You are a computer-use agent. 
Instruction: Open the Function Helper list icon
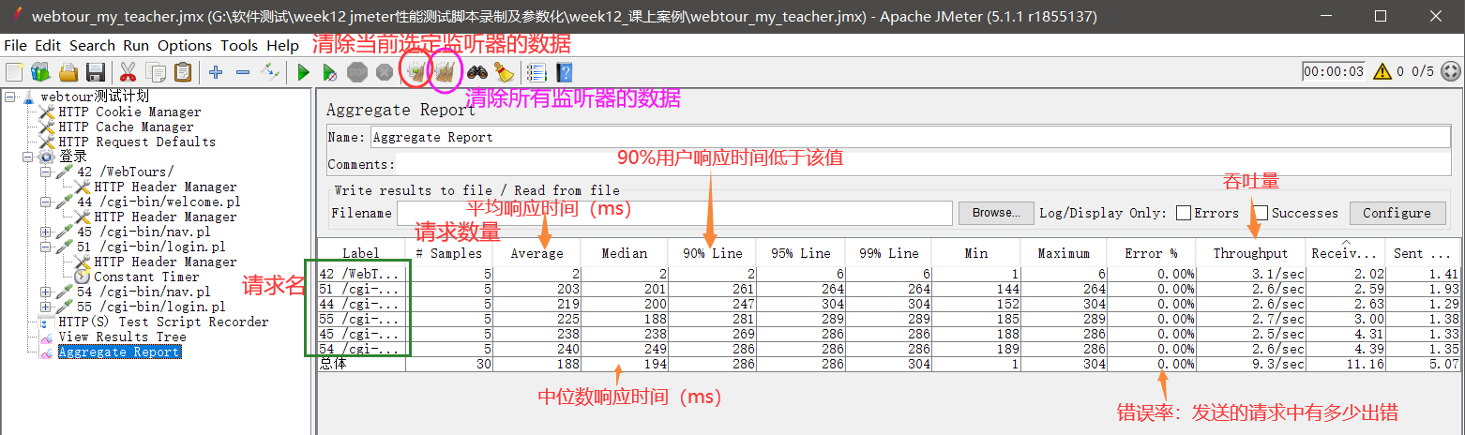click(x=536, y=72)
